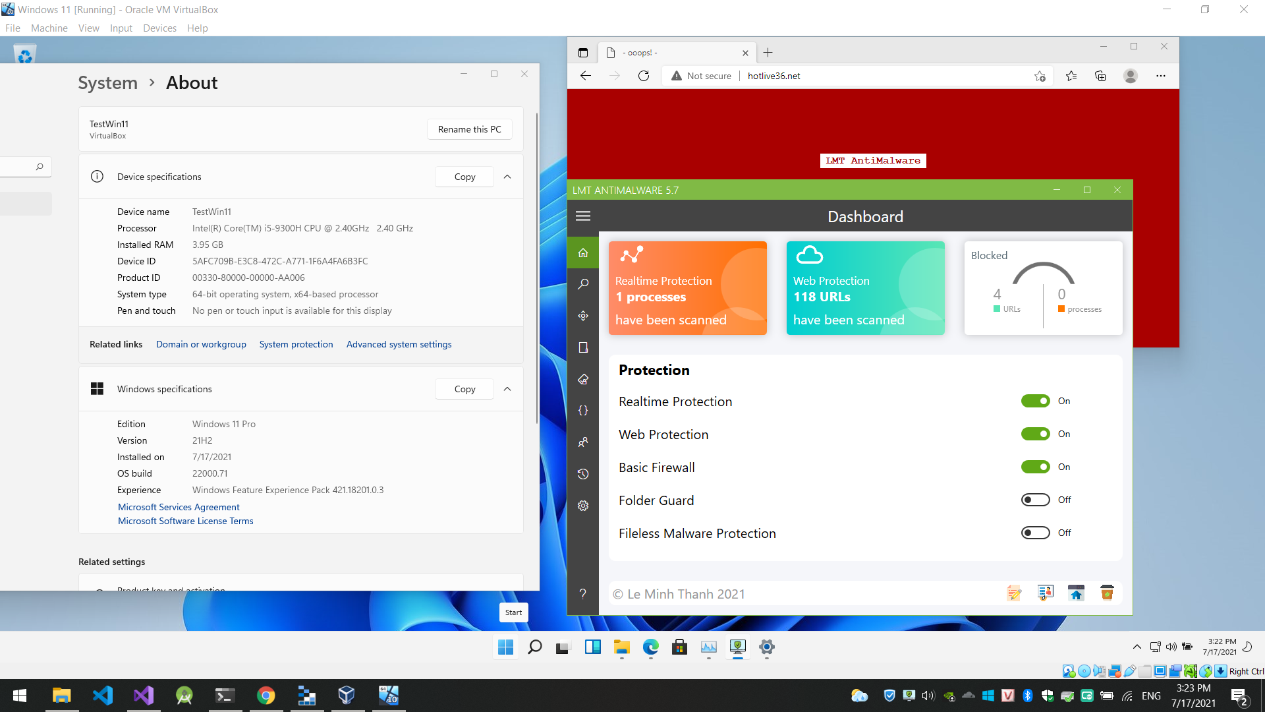Open the hamburger menu in LMT Antimalware
The height and width of the screenshot is (712, 1265).
pos(582,216)
